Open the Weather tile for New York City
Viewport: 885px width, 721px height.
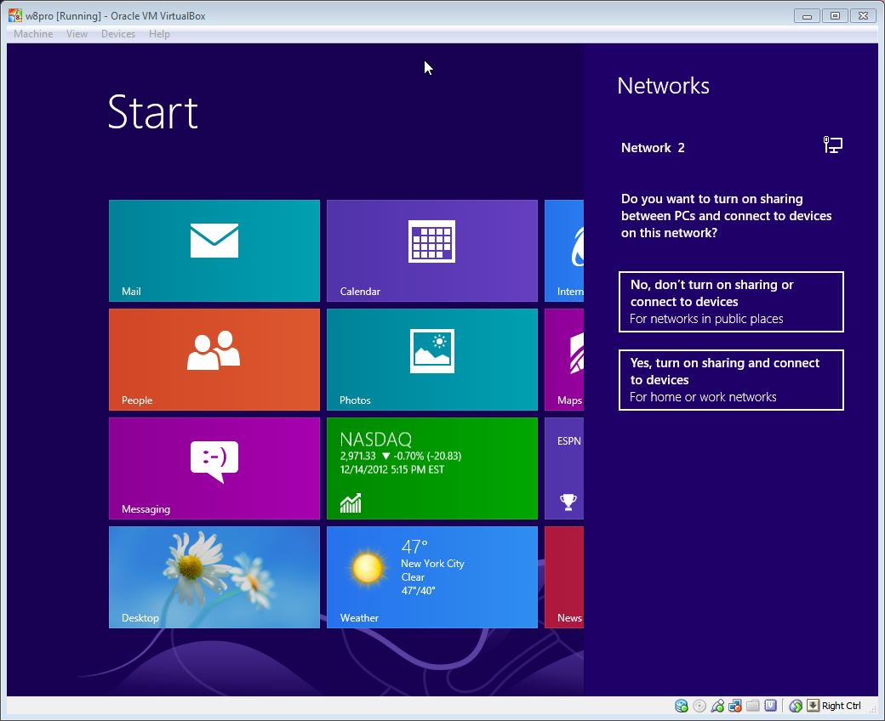431,576
